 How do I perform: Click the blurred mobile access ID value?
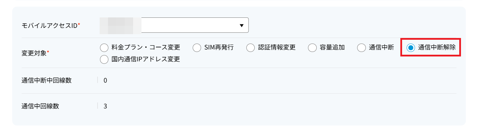pyautogui.click(x=120, y=25)
